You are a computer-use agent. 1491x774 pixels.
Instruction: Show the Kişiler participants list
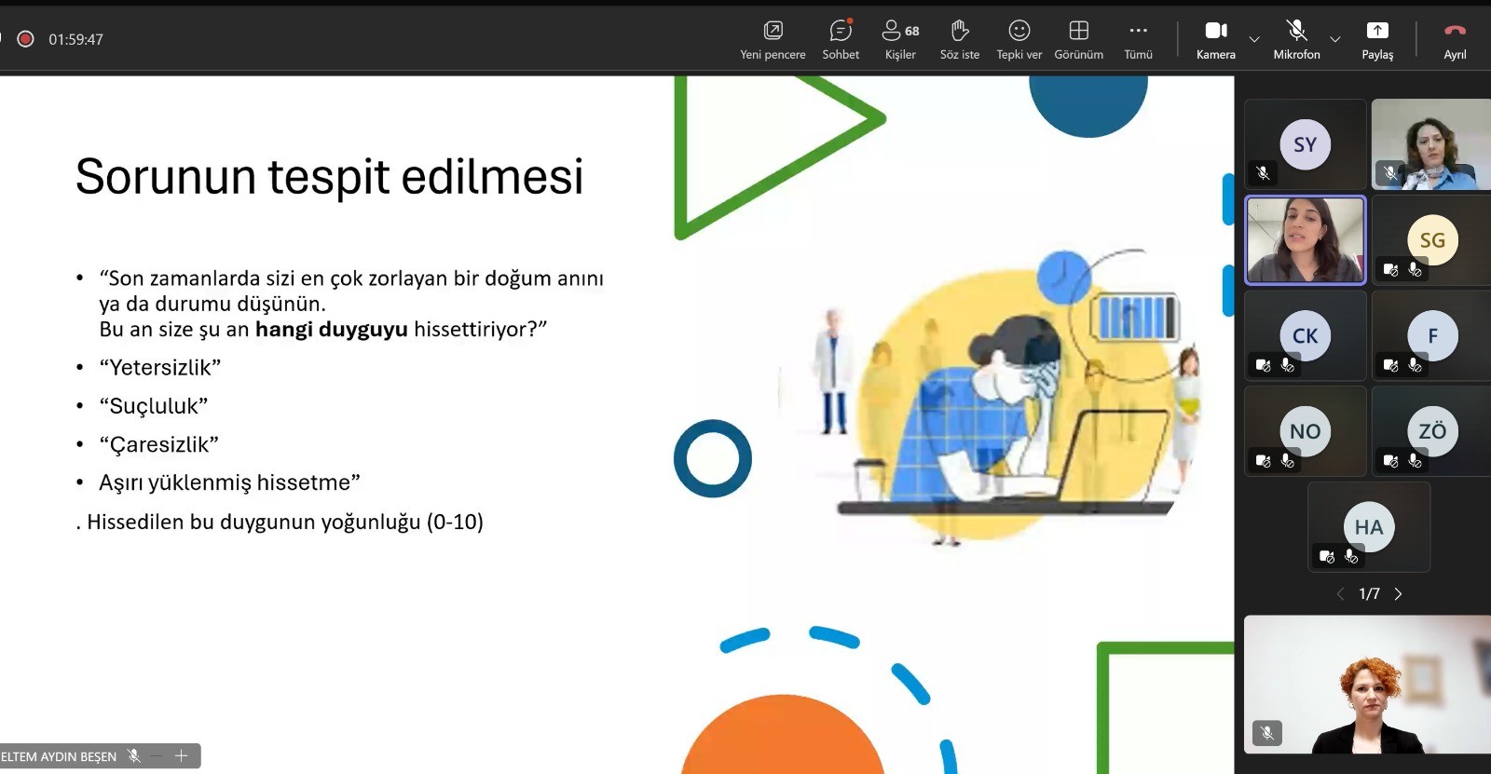pos(900,40)
